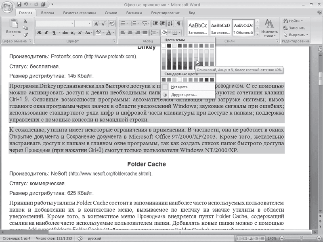323x242 pixels.
Task: Open the Font group dialog launcher
Action: click(114, 41)
